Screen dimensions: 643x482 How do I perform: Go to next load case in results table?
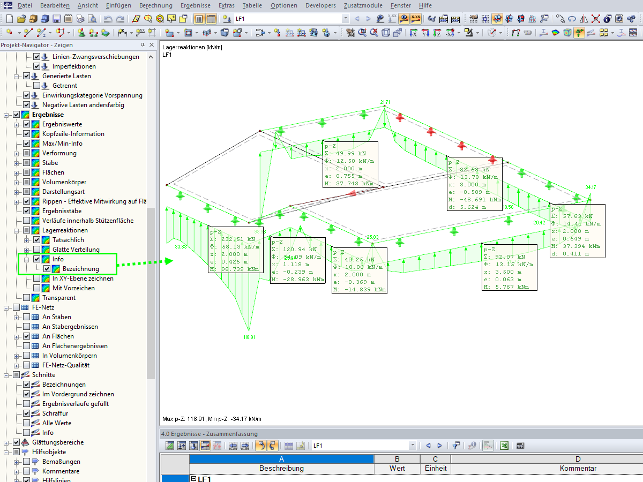[439, 446]
